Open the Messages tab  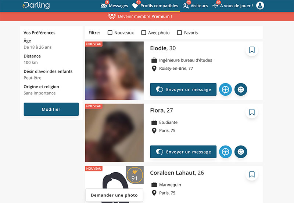click(114, 5)
